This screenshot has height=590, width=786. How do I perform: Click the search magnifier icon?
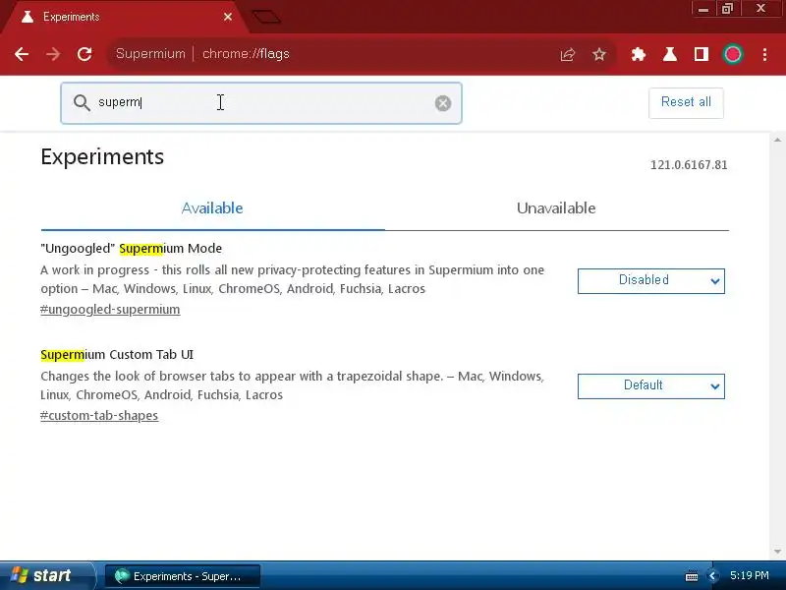[x=82, y=103]
